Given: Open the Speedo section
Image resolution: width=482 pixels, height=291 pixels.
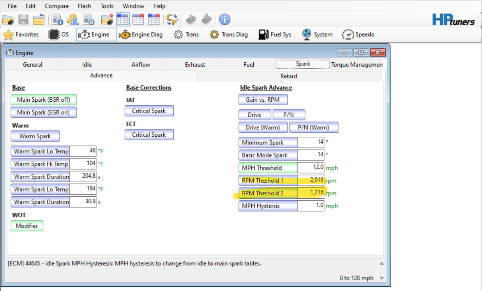Looking at the screenshot, I should [358, 35].
